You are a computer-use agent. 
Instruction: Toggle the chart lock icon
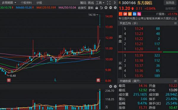coord(97,8)
